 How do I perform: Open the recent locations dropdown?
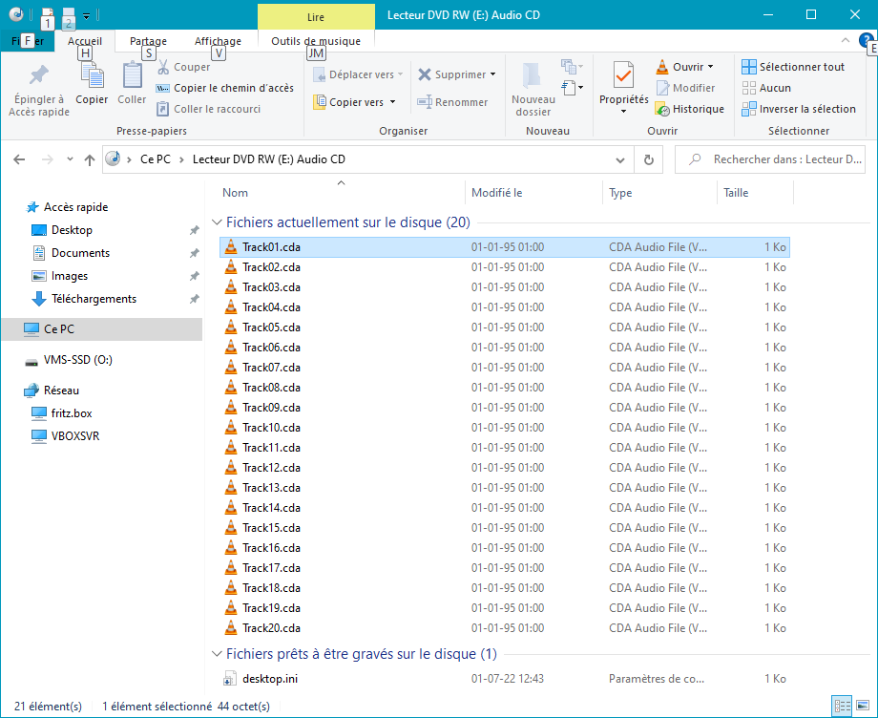[70, 159]
